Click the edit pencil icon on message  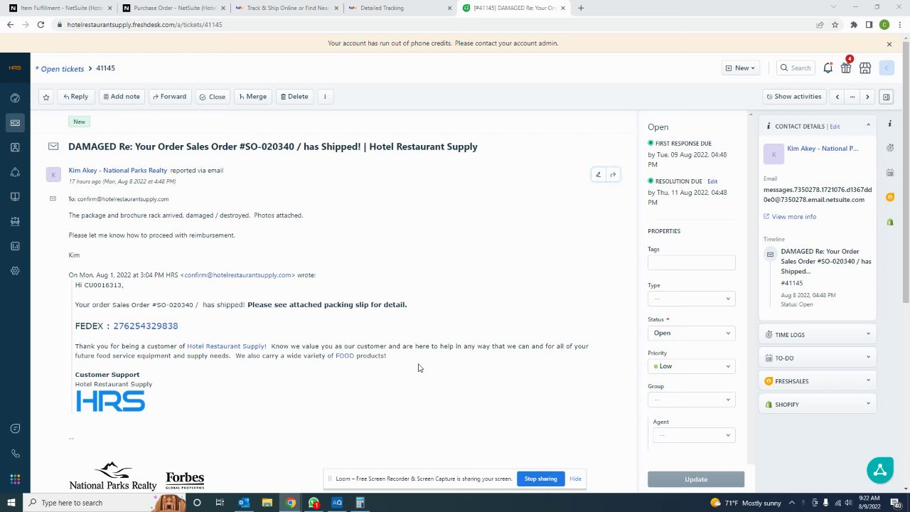pos(598,175)
